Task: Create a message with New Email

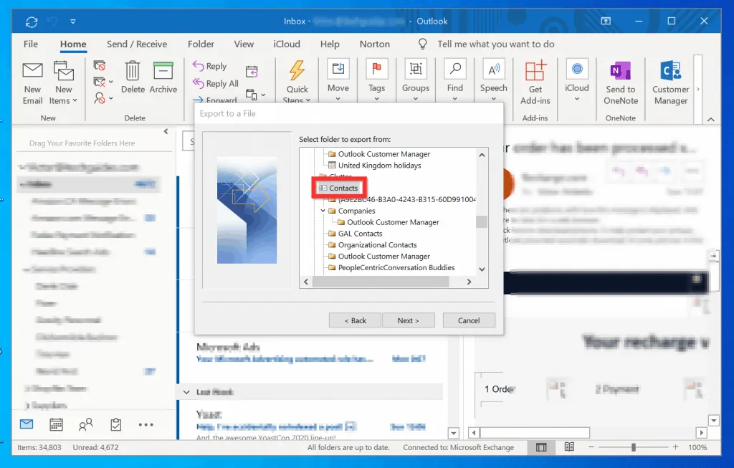Action: point(32,83)
